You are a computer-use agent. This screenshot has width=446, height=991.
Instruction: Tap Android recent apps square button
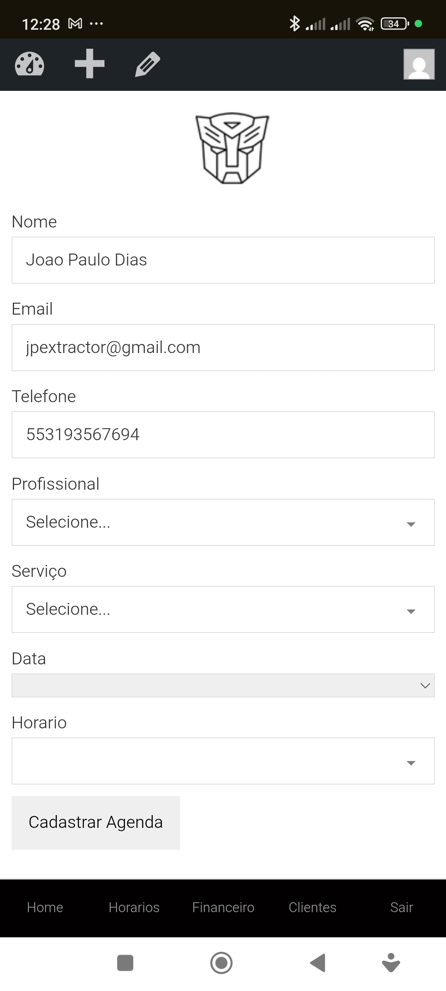125,963
